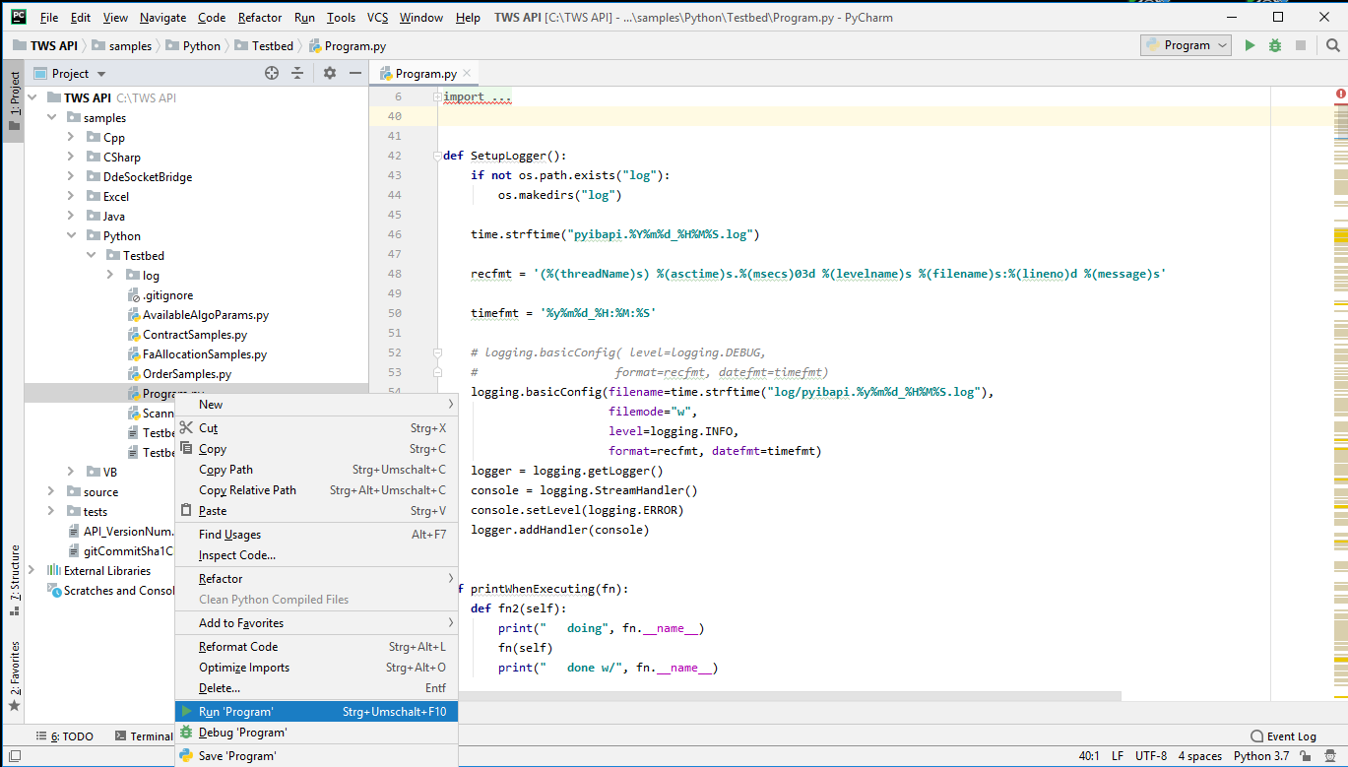The height and width of the screenshot is (767, 1348).
Task: Select ContractSamples.py in project tree
Action: (195, 335)
